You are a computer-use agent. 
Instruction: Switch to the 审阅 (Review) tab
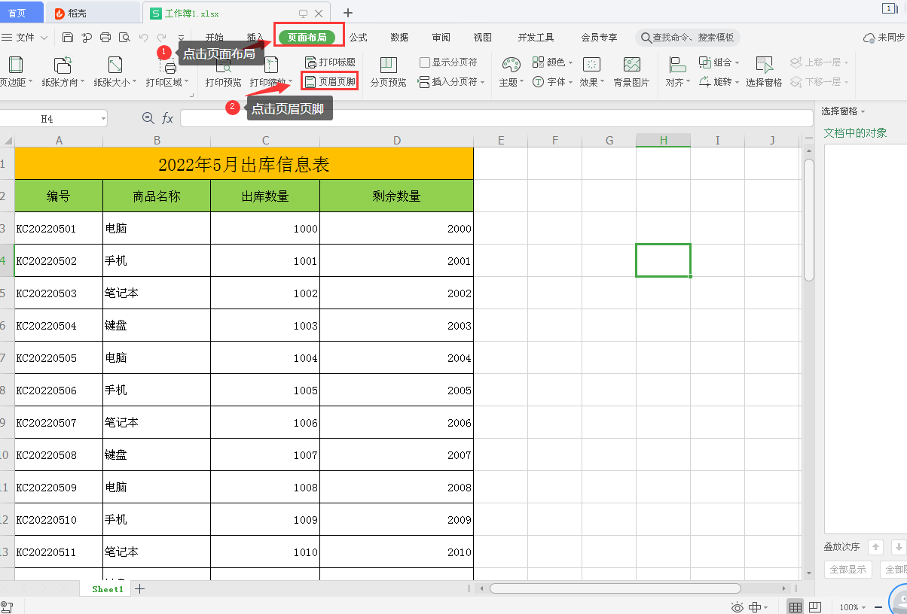click(441, 38)
